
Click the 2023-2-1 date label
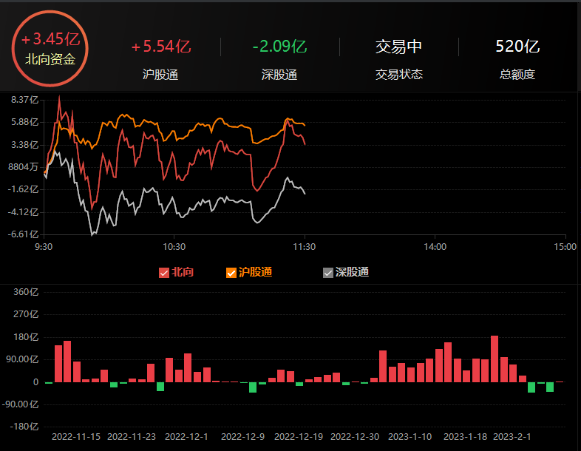pyautogui.click(x=512, y=437)
